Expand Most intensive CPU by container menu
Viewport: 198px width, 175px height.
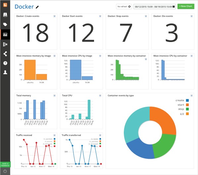point(192,56)
